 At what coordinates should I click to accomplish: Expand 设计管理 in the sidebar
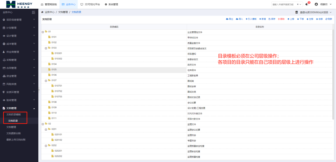pyautogui.click(x=19, y=36)
